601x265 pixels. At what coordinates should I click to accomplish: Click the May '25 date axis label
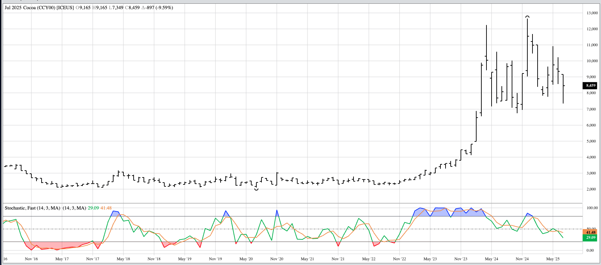coord(553,259)
